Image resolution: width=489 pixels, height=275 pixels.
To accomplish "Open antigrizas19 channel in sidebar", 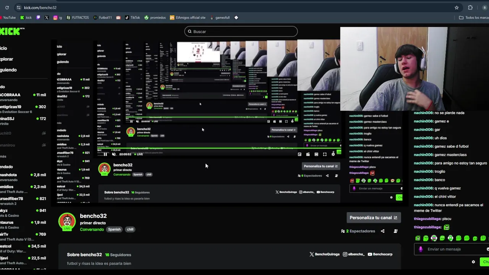I will (x=23, y=109).
